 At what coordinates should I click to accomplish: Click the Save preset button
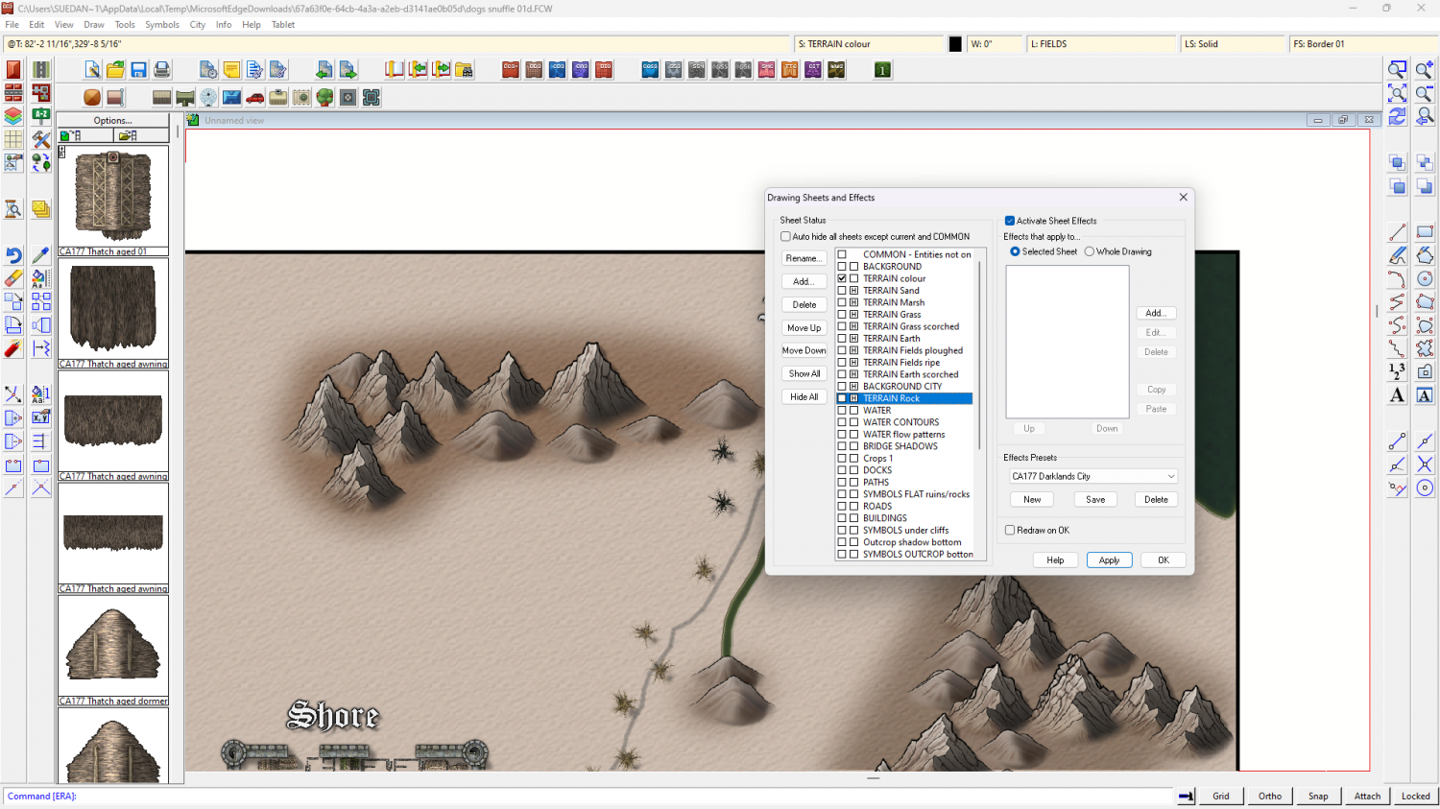(x=1095, y=499)
